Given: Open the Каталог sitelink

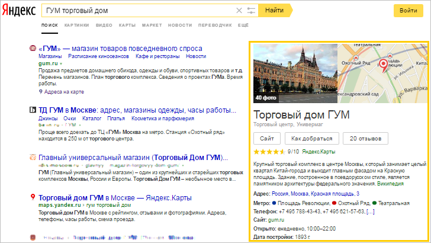Looking at the screenshot, I should (x=92, y=119).
